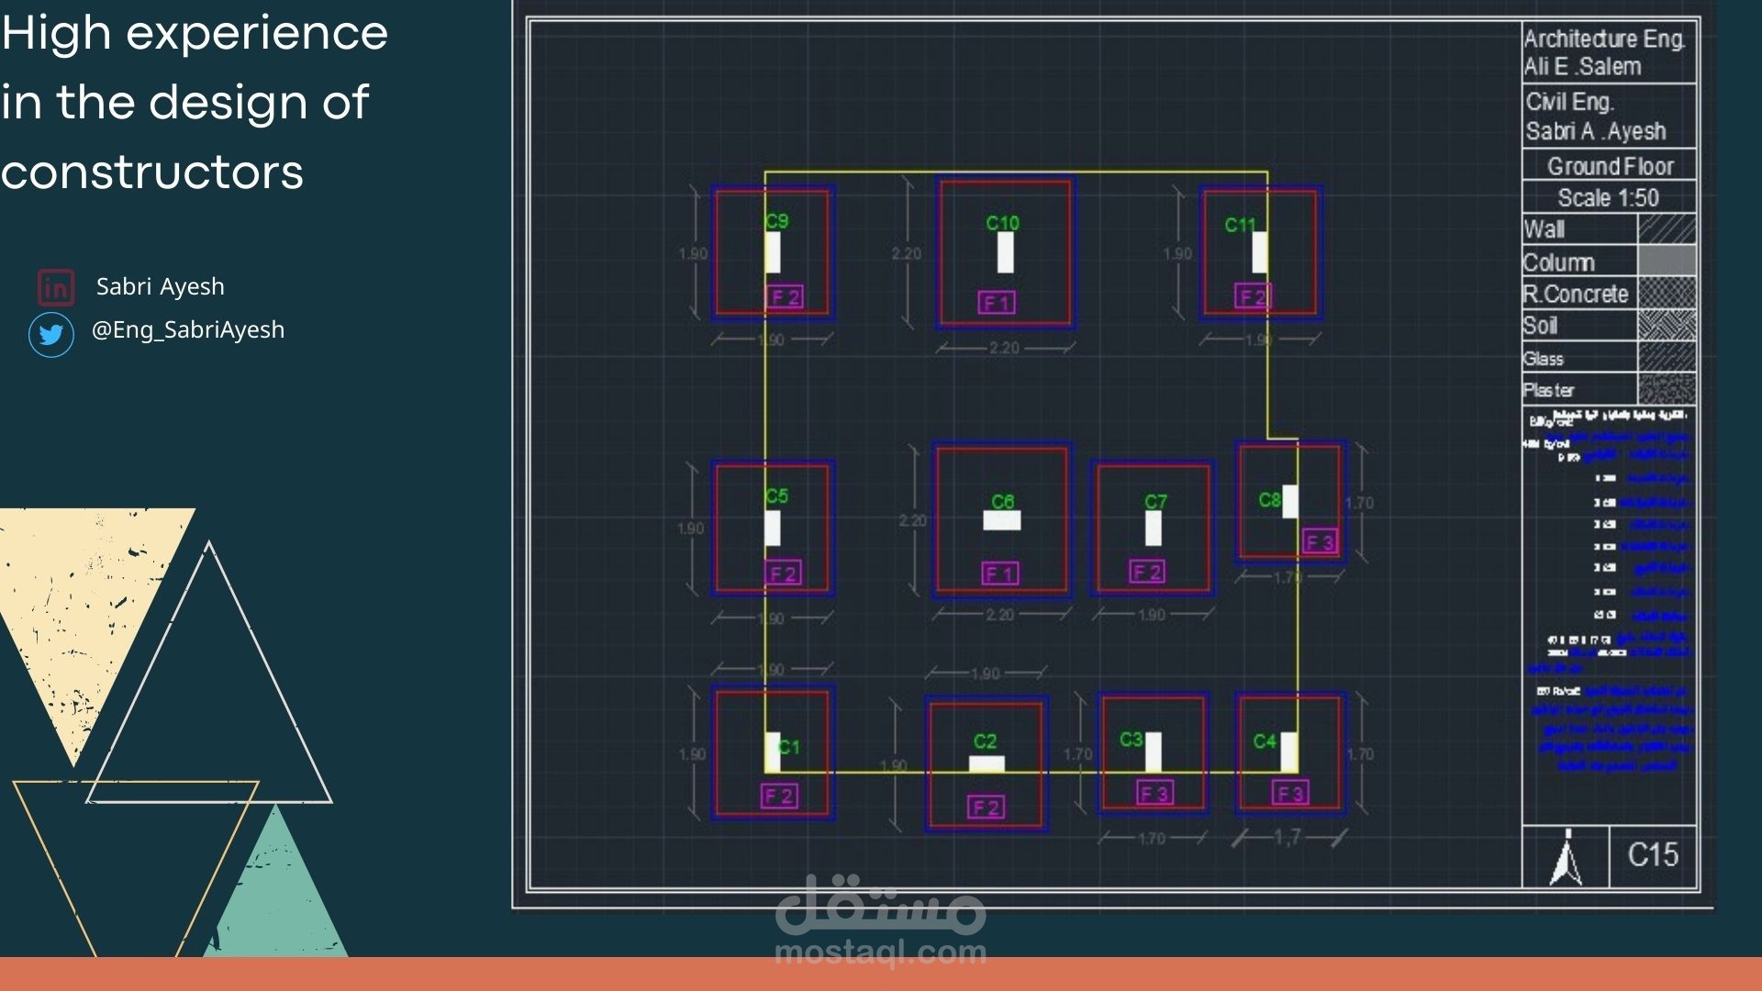
Task: Select the Ground Floor title cell
Action: coord(1610,166)
